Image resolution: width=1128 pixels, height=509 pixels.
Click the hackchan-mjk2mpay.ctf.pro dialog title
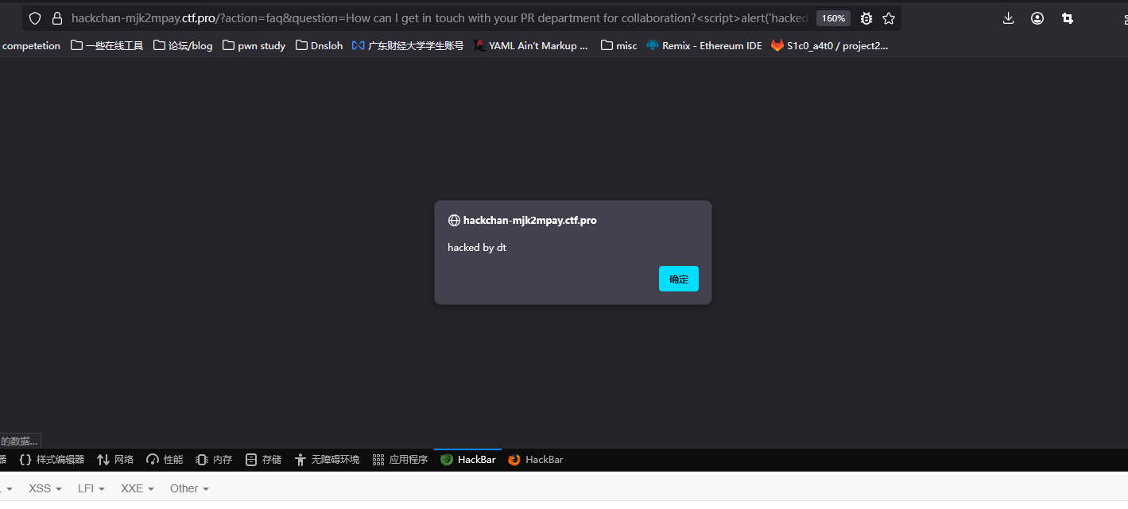[x=529, y=221]
